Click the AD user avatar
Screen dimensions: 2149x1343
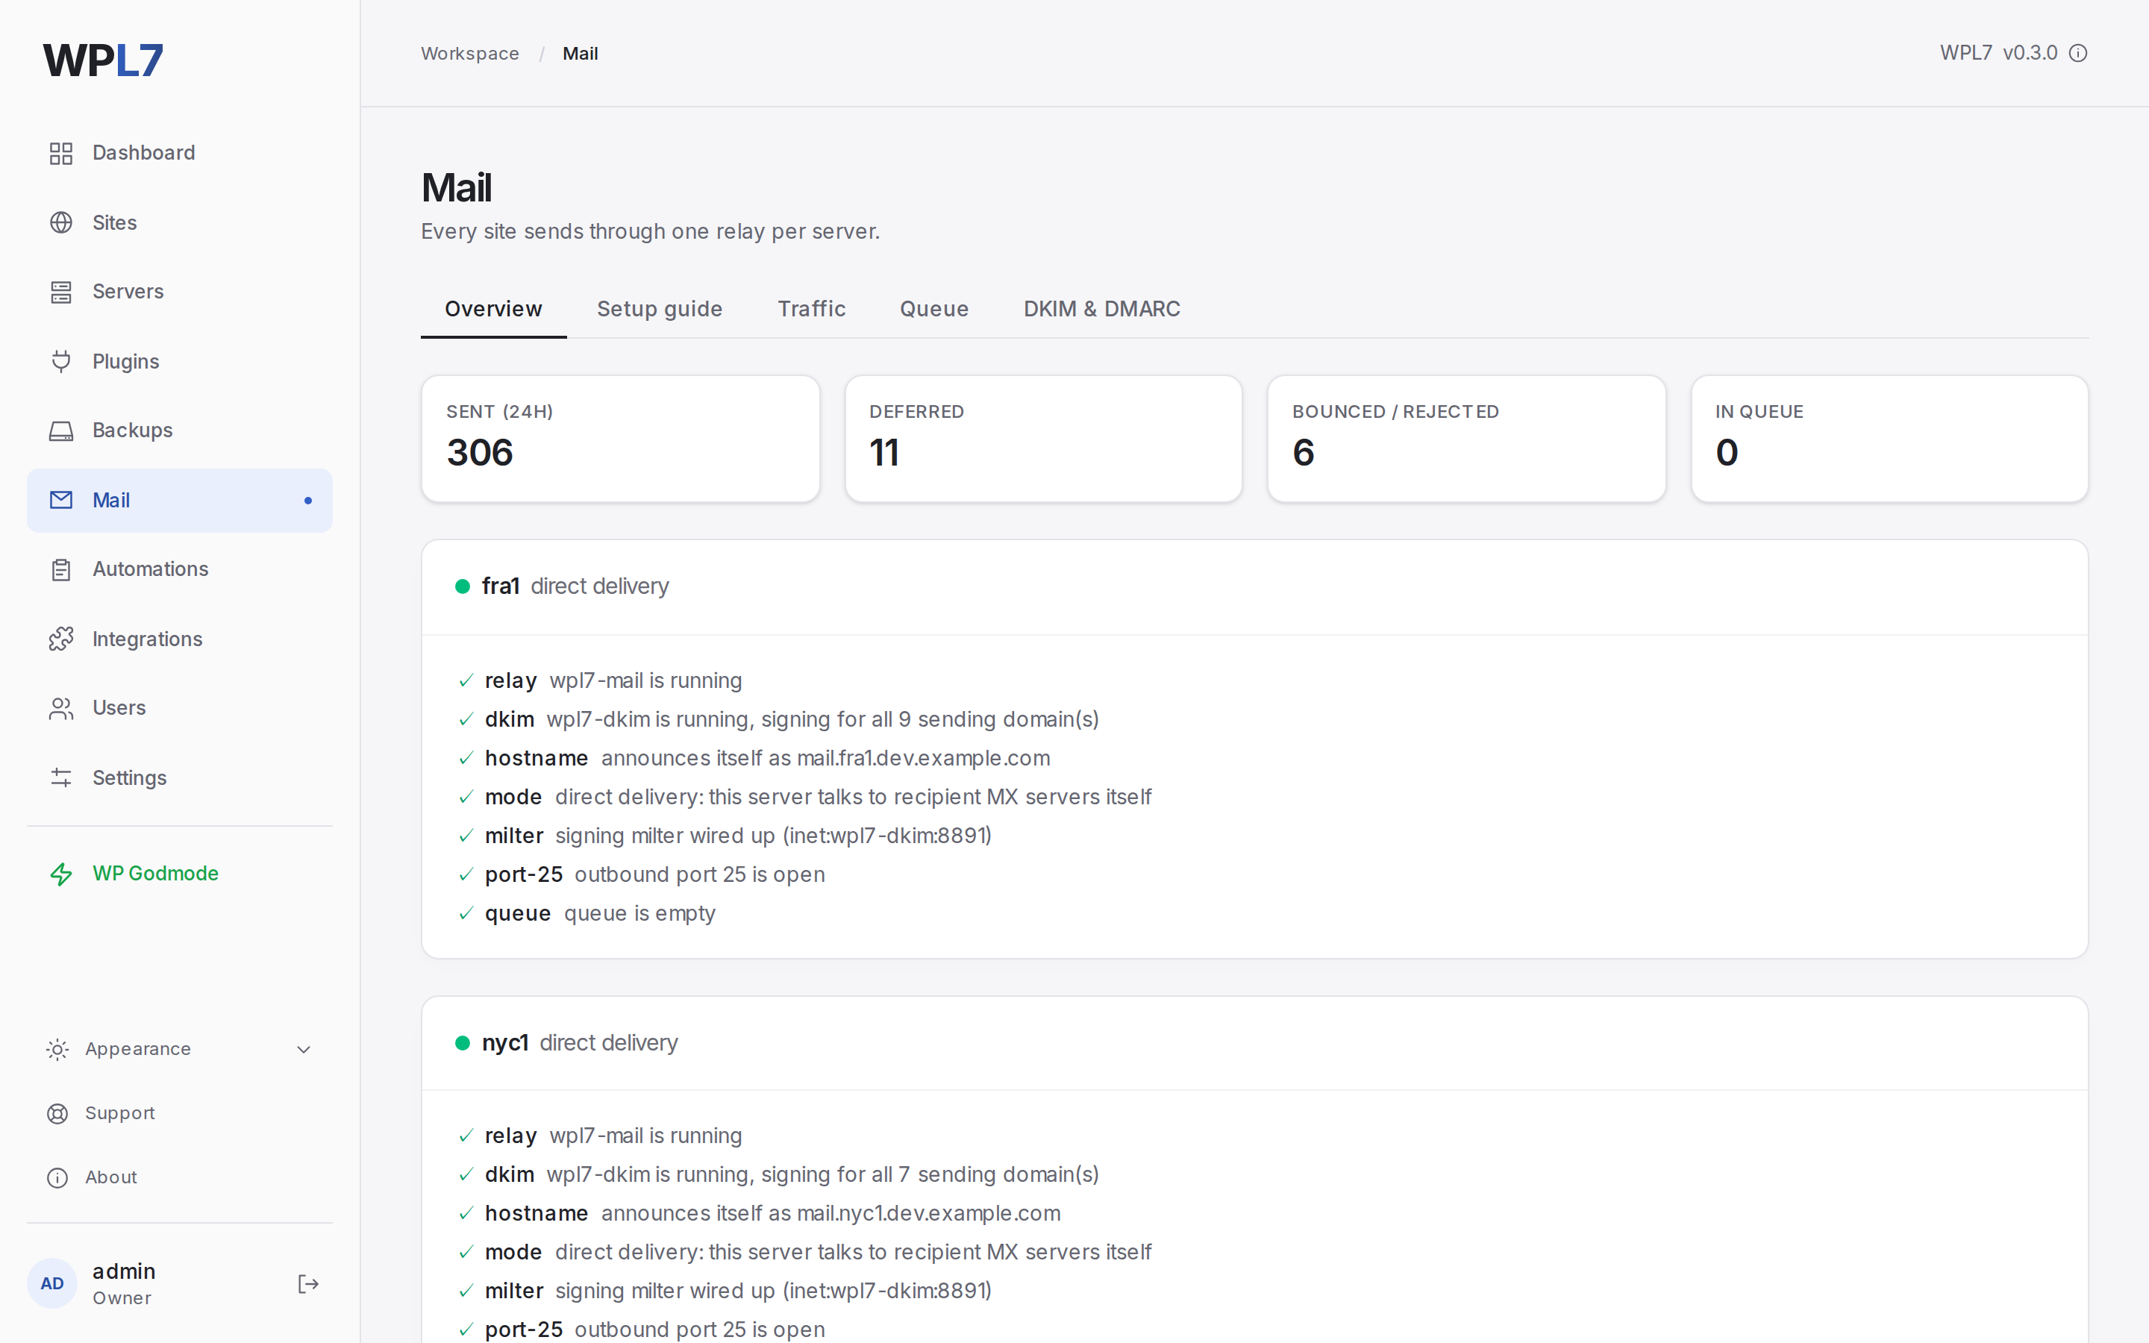tap(52, 1283)
